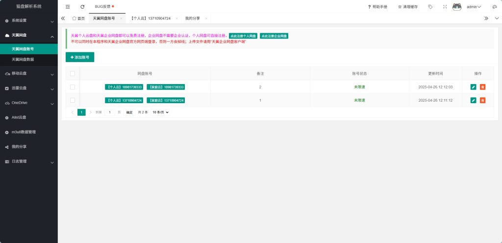Collapse the sidebar with the menu fold icon
Image resolution: width=502 pixels, height=243 pixels.
[x=68, y=7]
